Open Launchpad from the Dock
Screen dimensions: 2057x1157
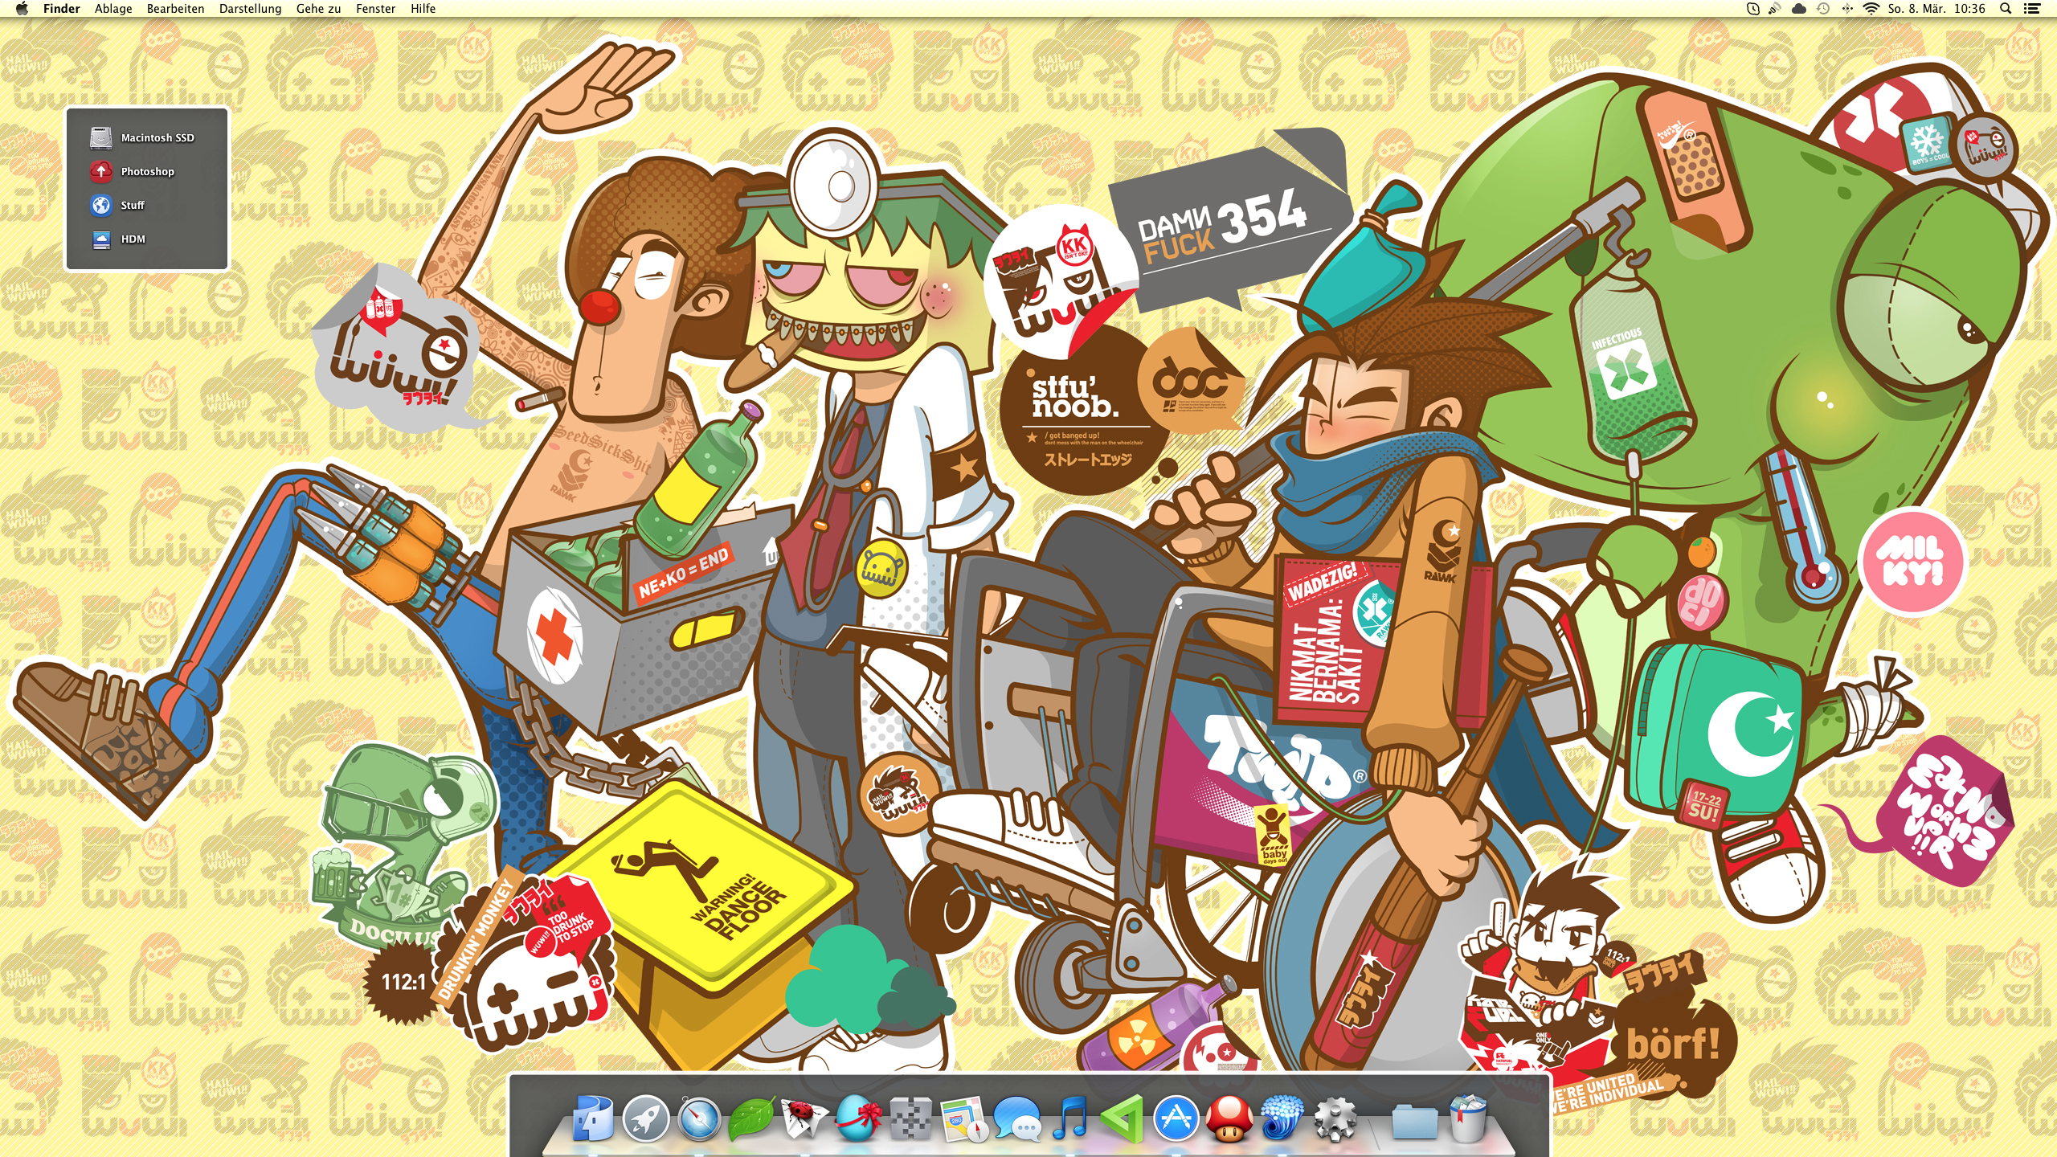click(x=646, y=1118)
